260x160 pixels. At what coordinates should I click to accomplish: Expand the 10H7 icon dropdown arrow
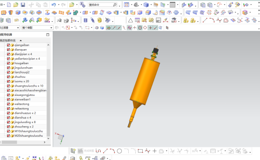179,22
